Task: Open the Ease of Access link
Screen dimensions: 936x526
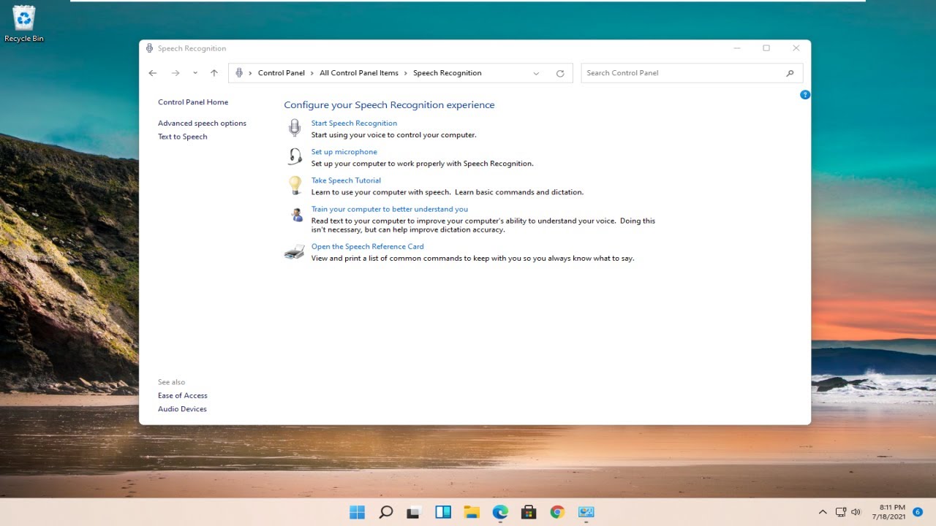Action: (183, 396)
